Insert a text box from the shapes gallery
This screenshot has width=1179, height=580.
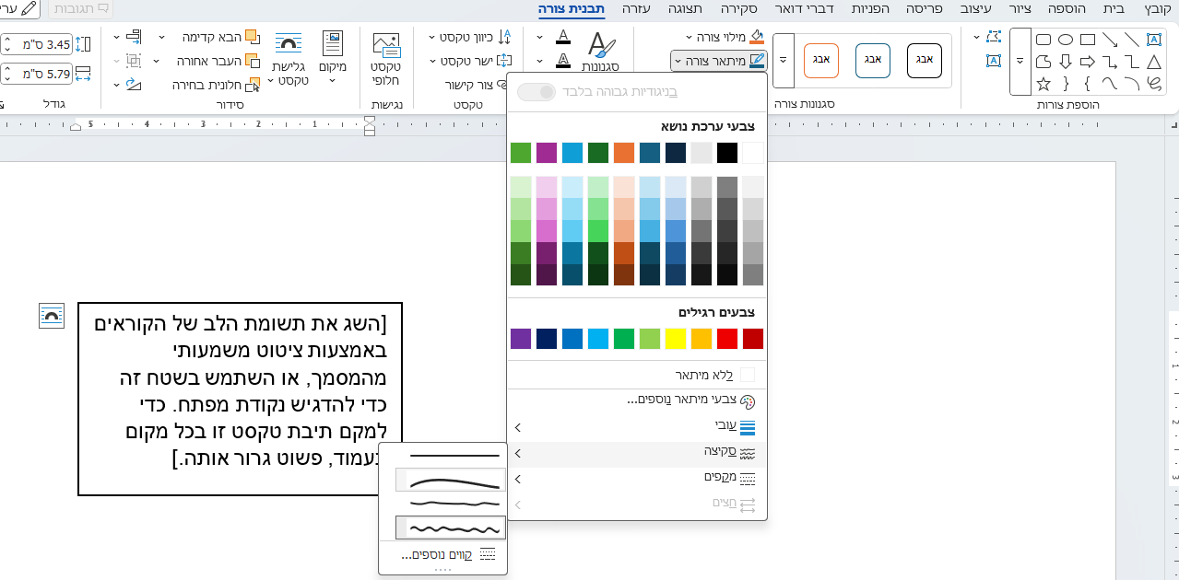pos(1154,40)
